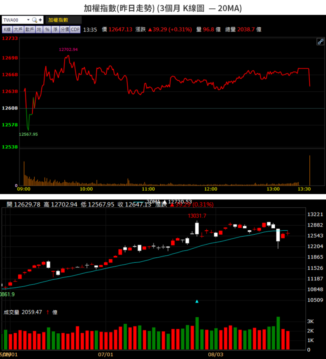This screenshot has height=359, width=326.
Task: Click the 3K volume axis label
Action: tap(310, 321)
